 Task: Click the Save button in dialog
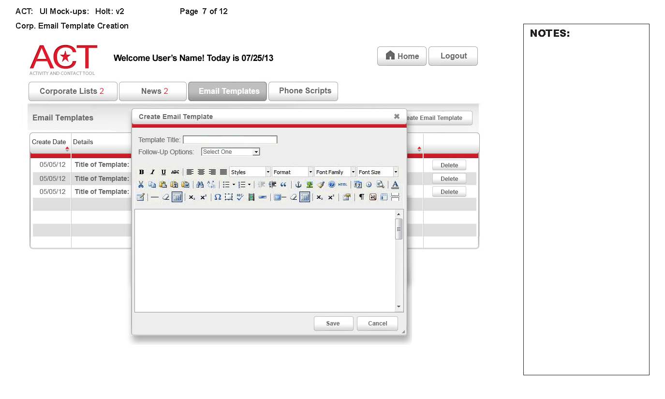pos(333,324)
